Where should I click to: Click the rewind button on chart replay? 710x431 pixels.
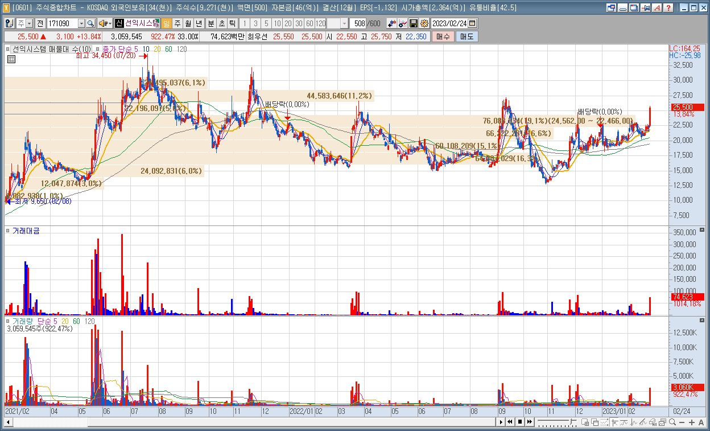510,422
